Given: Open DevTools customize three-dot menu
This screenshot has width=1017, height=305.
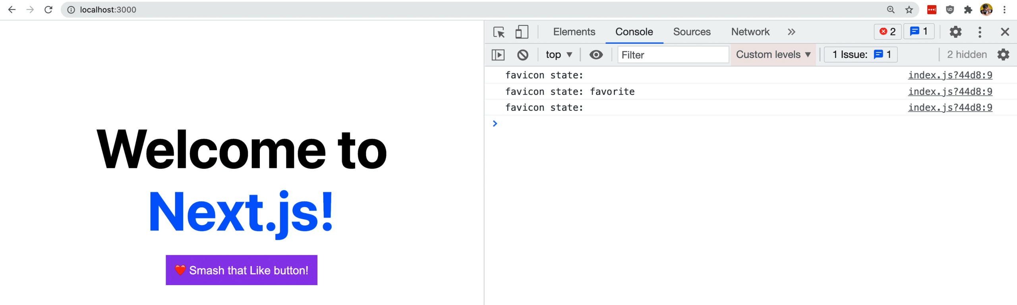Looking at the screenshot, I should (x=980, y=32).
